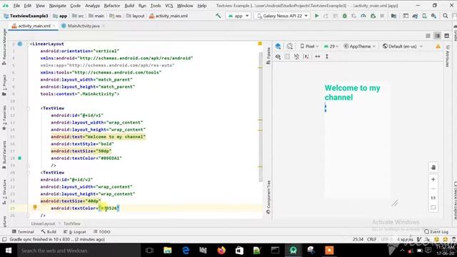Click layout folder breadcrumb
Screen dimensions: 457x257
136,16
